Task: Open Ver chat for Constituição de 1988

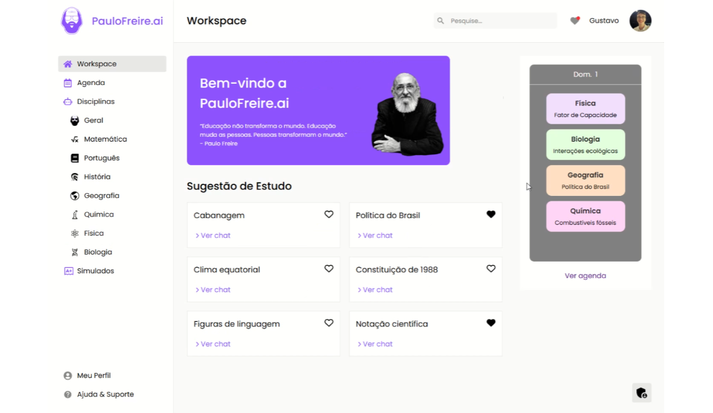Action: tap(375, 289)
